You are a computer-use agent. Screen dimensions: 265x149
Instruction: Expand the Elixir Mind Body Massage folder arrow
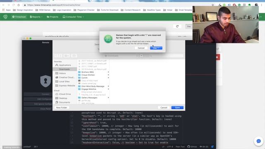pos(108,87)
